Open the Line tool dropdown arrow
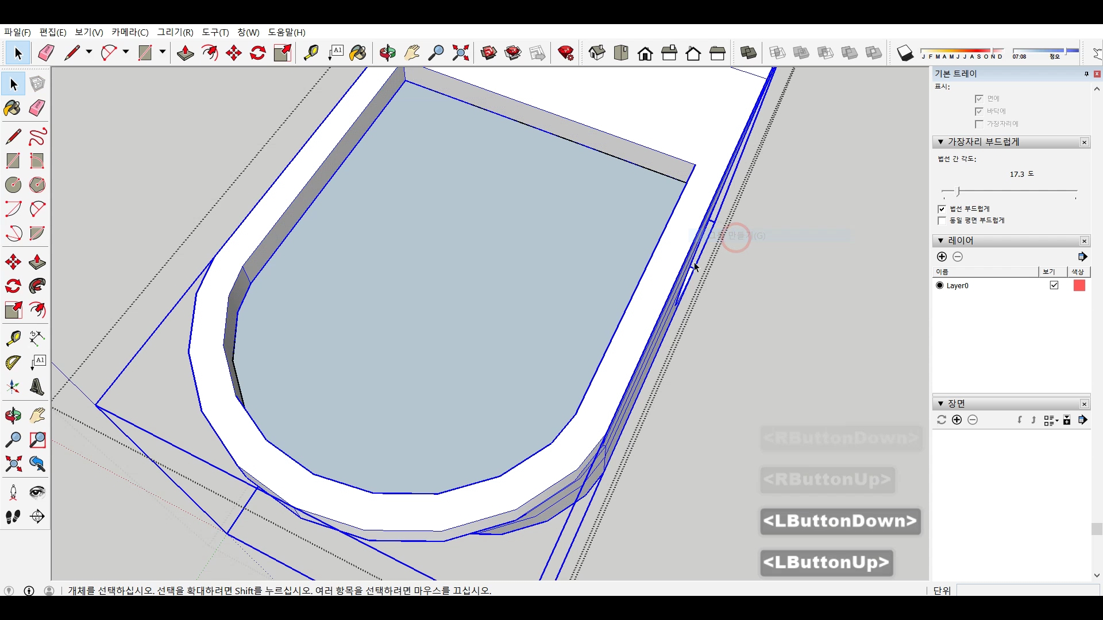Image resolution: width=1103 pixels, height=620 pixels. coord(89,52)
